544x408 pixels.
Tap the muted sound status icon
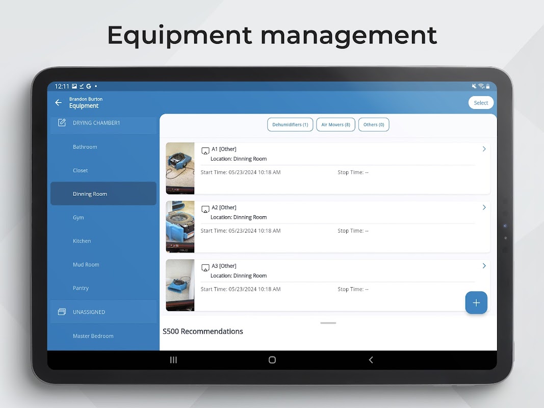(474, 86)
